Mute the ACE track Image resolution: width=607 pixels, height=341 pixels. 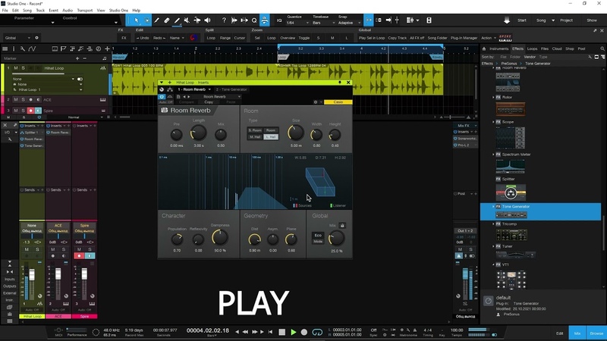[x=16, y=100]
